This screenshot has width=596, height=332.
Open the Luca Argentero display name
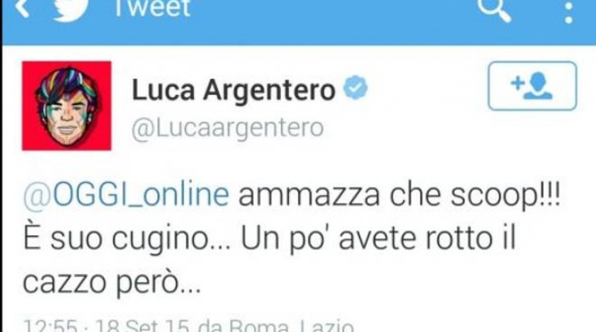click(233, 91)
